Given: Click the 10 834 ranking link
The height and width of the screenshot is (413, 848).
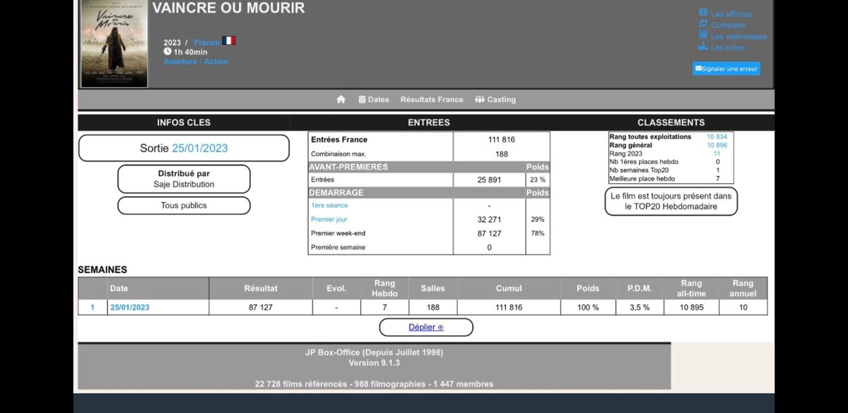Looking at the screenshot, I should pyautogui.click(x=717, y=136).
